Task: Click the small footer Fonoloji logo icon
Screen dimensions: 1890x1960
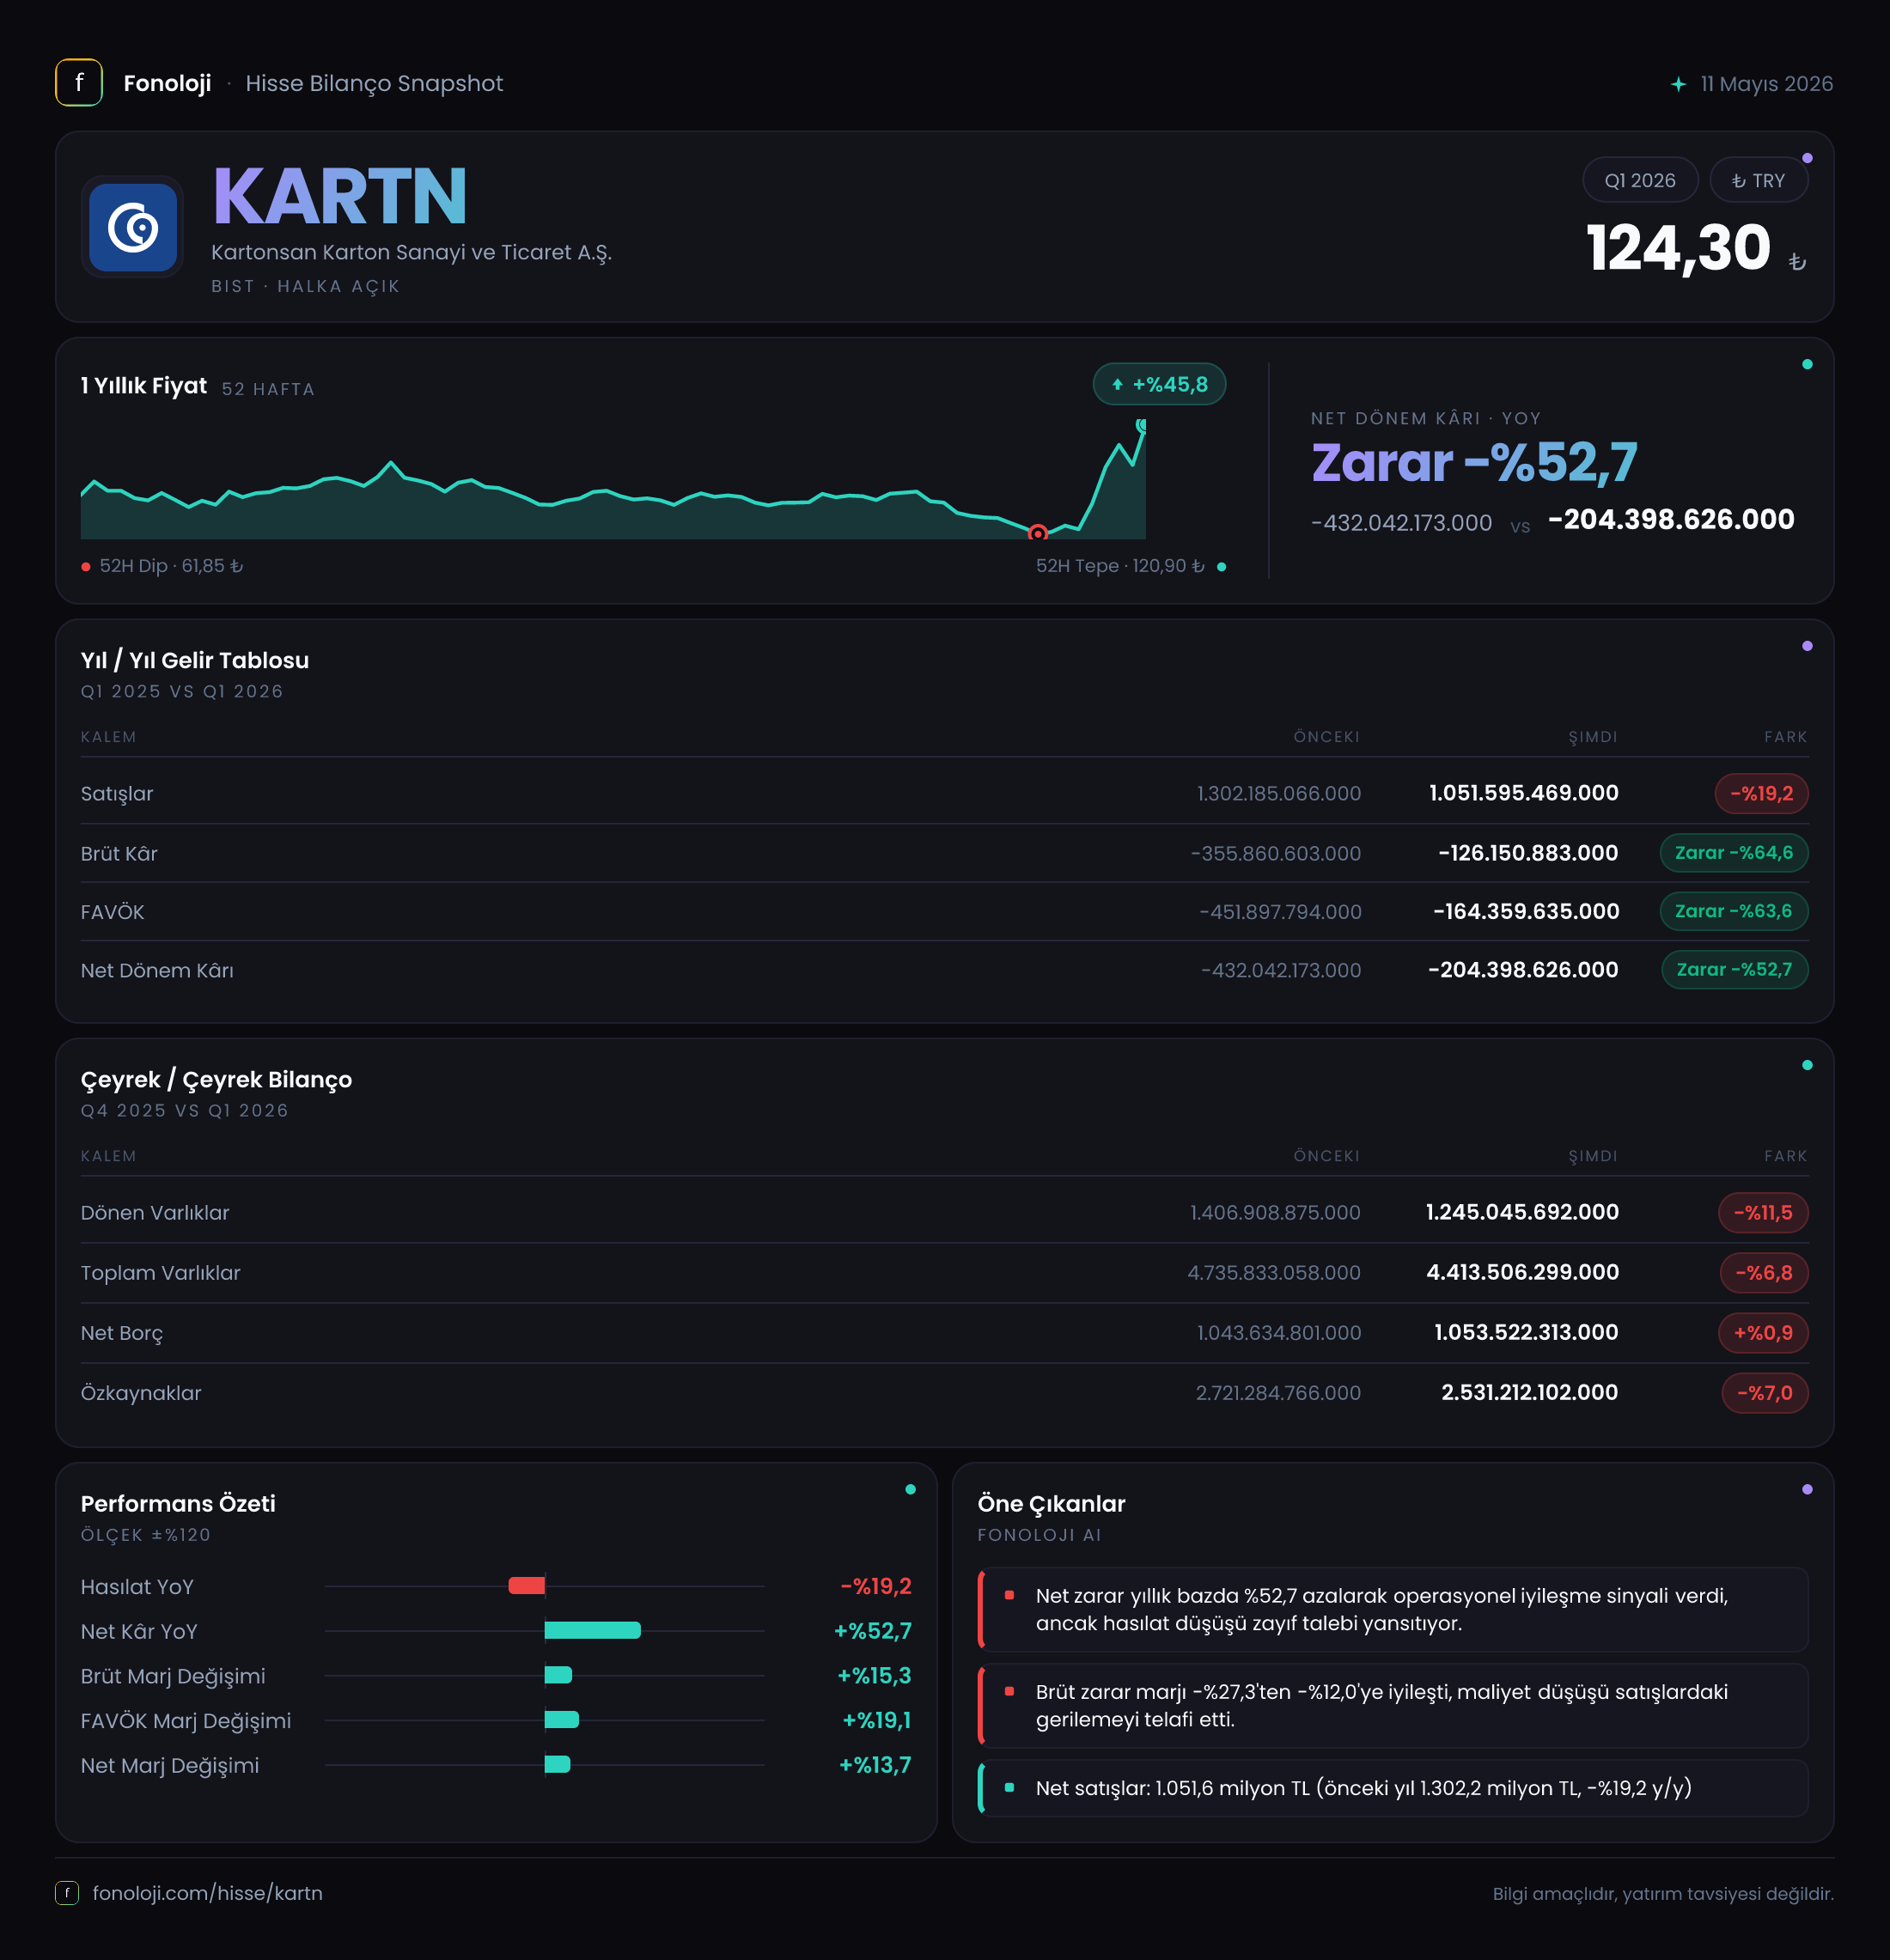Action: (67, 1892)
